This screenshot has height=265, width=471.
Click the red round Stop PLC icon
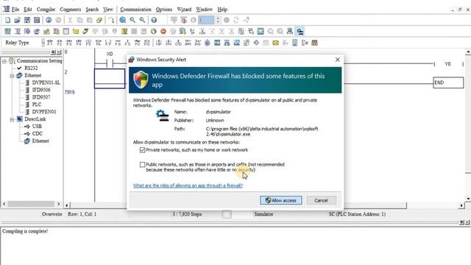pos(163,31)
